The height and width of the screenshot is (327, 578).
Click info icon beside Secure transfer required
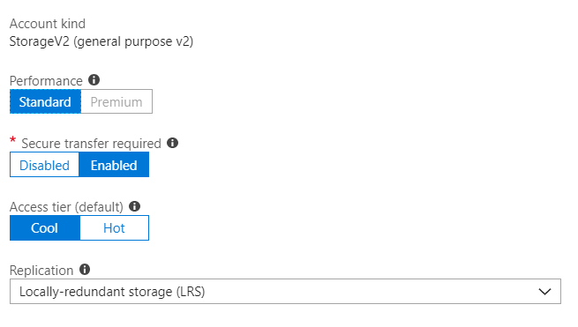point(172,143)
